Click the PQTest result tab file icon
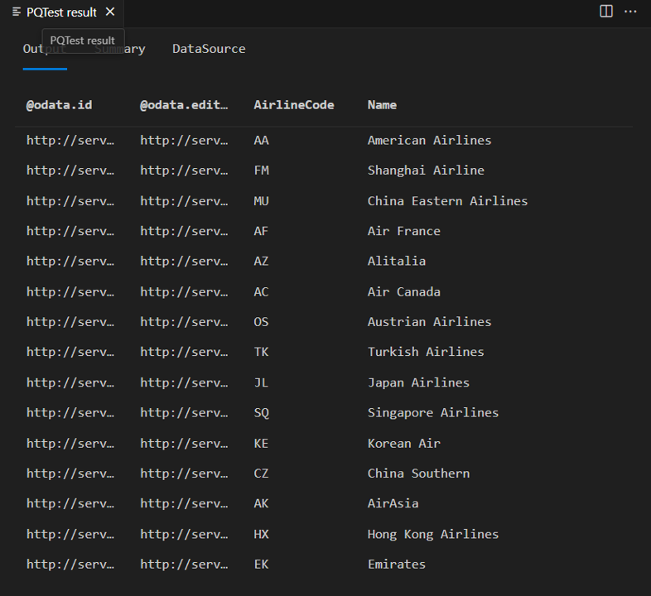 point(17,12)
